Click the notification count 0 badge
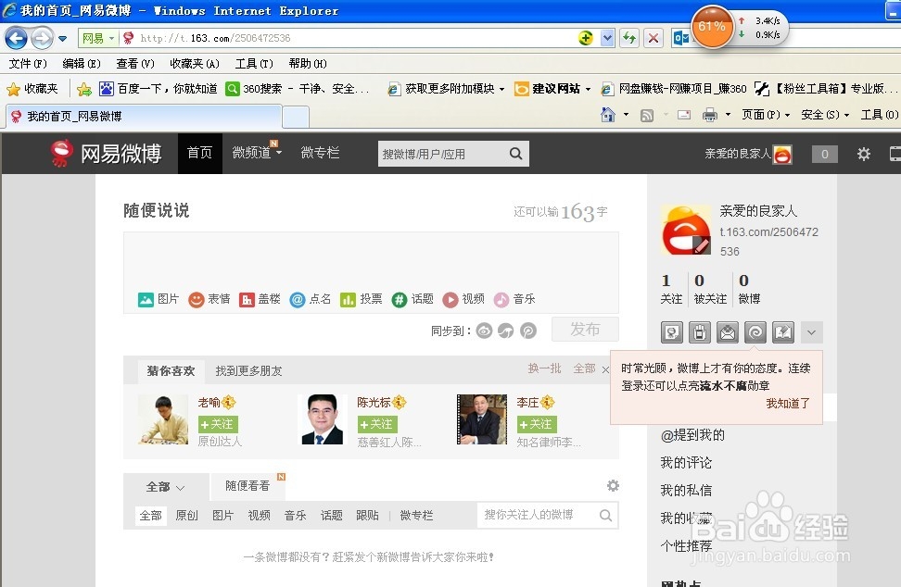This screenshot has height=587, width=901. click(825, 154)
